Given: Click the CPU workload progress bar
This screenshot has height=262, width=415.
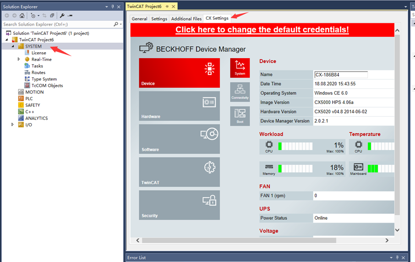Looking at the screenshot, I should pyautogui.click(x=295, y=147).
